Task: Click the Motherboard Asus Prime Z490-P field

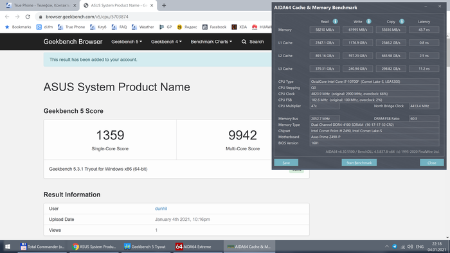Action: [x=374, y=137]
